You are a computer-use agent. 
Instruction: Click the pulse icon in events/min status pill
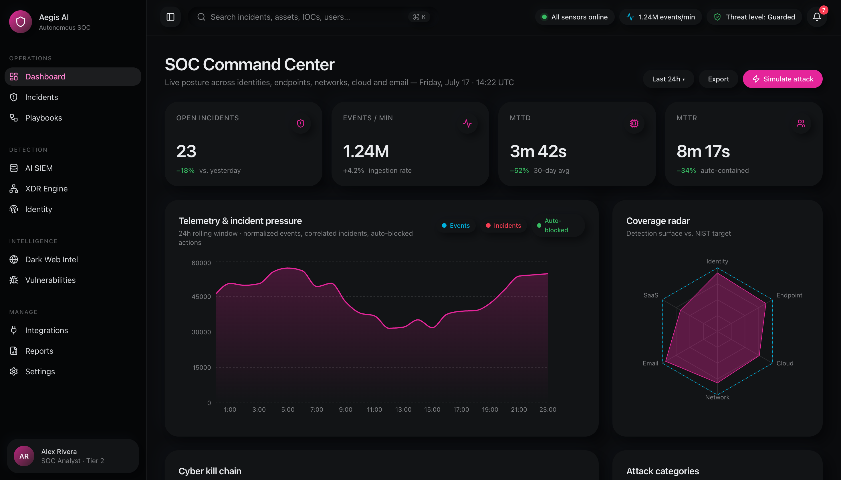tap(630, 17)
